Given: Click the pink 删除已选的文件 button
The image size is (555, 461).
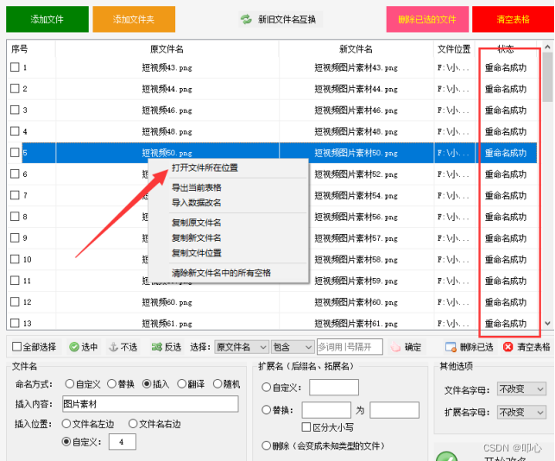Looking at the screenshot, I should [x=427, y=19].
